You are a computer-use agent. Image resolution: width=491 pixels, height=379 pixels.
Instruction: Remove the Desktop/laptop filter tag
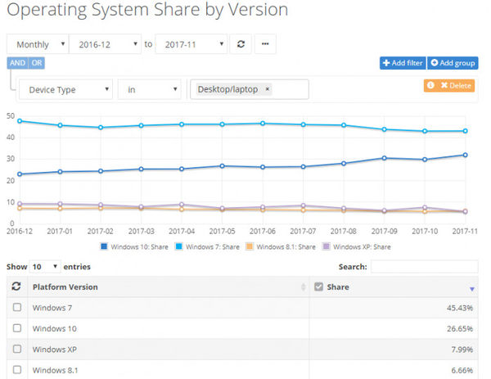(x=267, y=89)
